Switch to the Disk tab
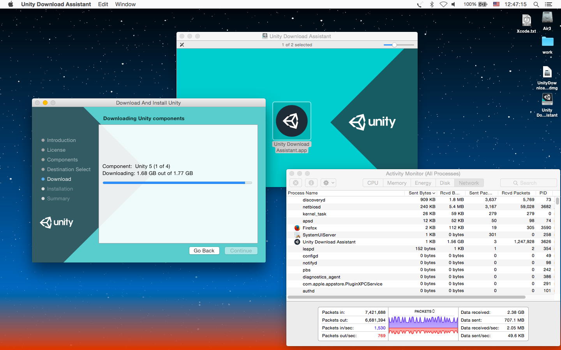 445,183
